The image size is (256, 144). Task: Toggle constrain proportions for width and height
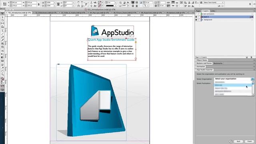39,4
